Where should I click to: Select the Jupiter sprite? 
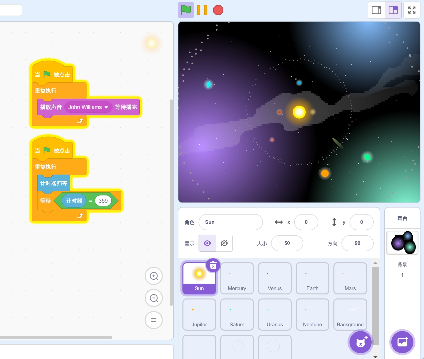pyautogui.click(x=199, y=315)
